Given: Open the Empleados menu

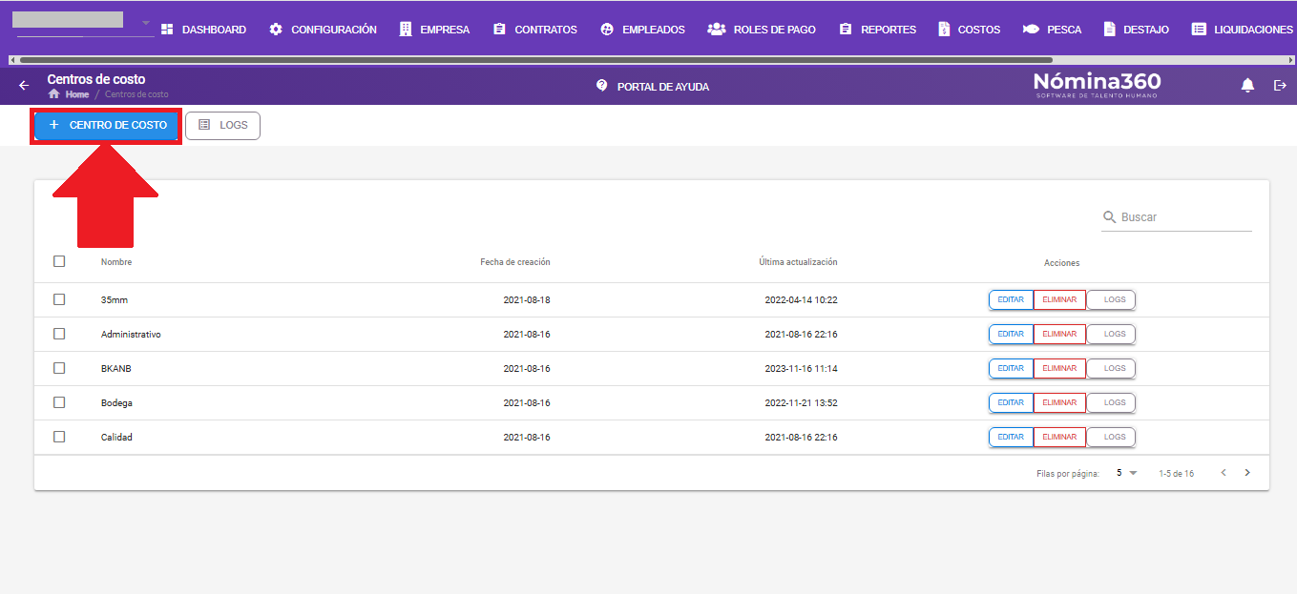Looking at the screenshot, I should [643, 30].
